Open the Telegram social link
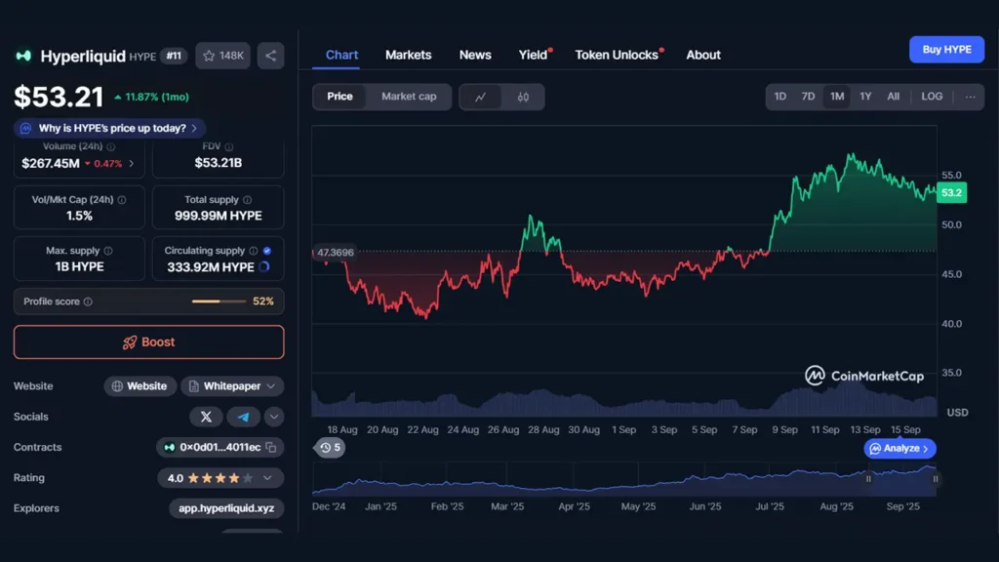 pos(243,417)
